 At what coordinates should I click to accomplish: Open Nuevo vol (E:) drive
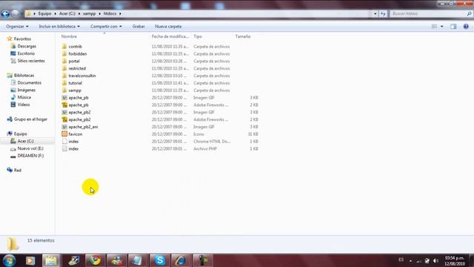(x=30, y=148)
